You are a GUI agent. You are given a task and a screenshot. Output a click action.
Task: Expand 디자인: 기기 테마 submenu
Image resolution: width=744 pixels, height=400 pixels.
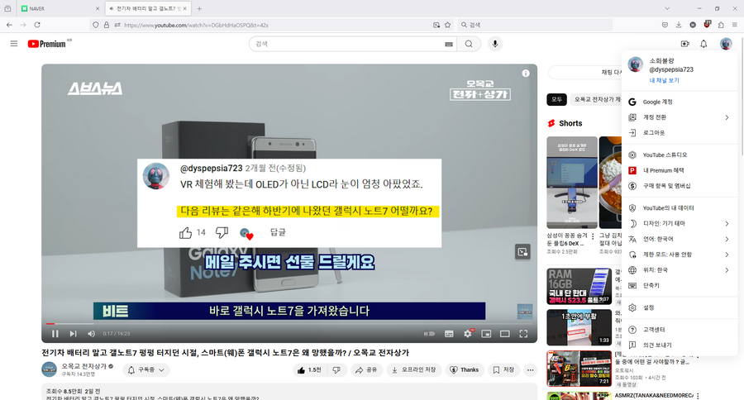pyautogui.click(x=679, y=223)
